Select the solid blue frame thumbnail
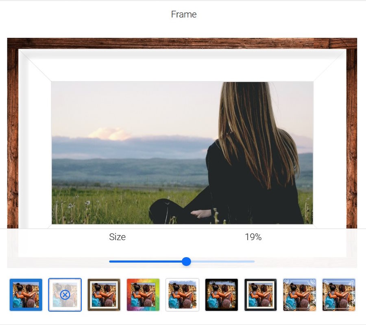Image resolution: width=366 pixels, height=325 pixels. (26, 295)
